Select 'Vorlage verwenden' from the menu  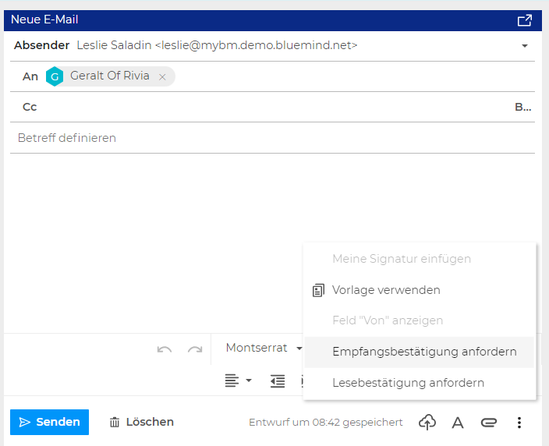[x=386, y=290]
